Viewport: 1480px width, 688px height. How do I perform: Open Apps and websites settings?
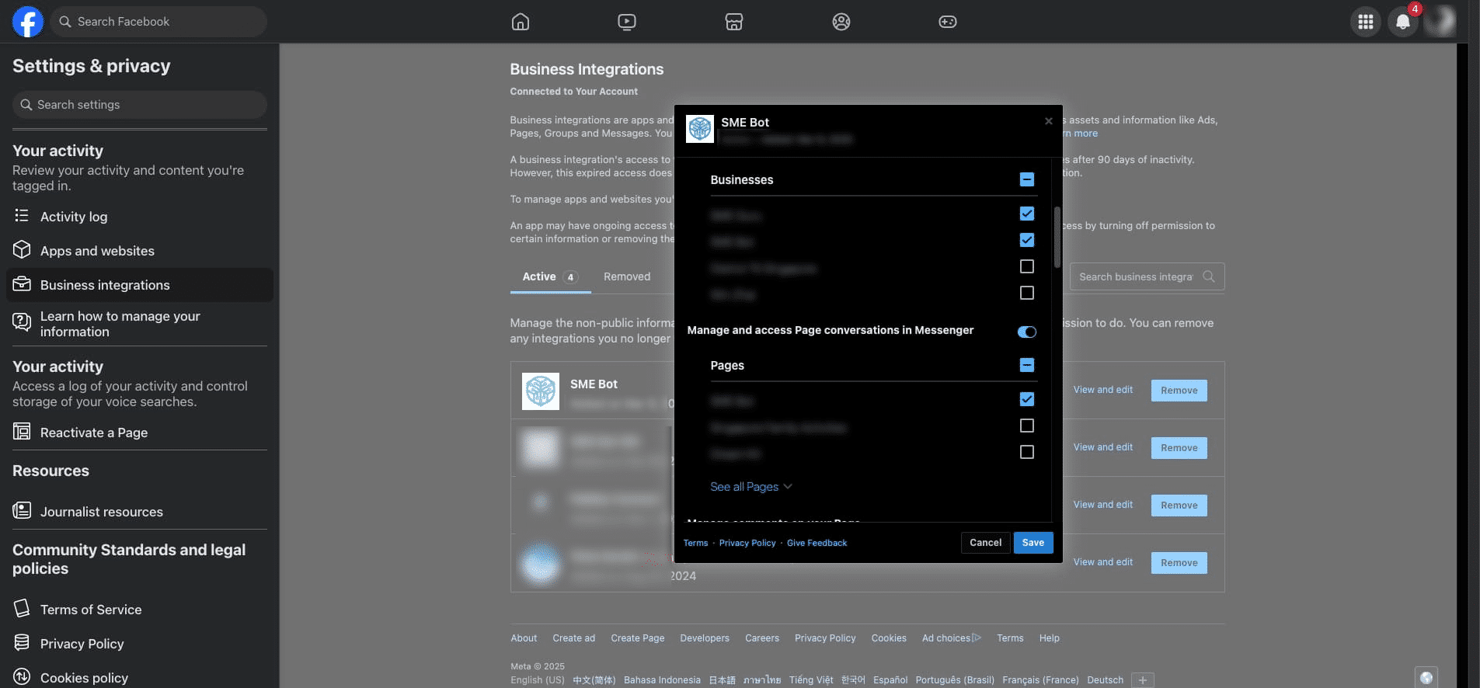tap(140, 251)
